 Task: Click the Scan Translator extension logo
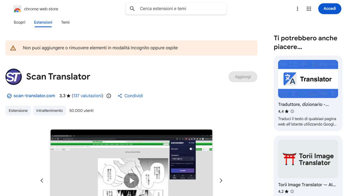(14, 77)
